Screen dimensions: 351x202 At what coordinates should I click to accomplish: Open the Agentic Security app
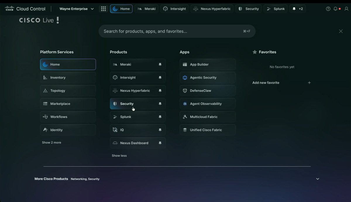[208, 78]
